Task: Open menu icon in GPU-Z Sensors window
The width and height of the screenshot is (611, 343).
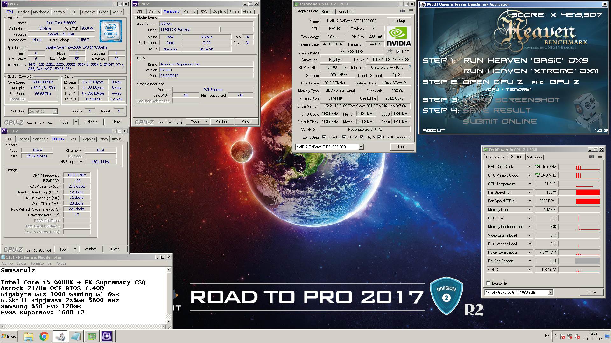Action: pos(600,157)
